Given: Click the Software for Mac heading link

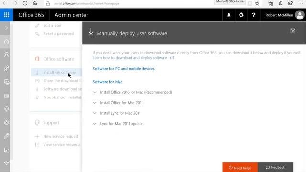Looking at the screenshot, I should point(108,82).
